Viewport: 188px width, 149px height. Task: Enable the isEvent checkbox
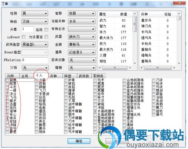tap(23, 37)
